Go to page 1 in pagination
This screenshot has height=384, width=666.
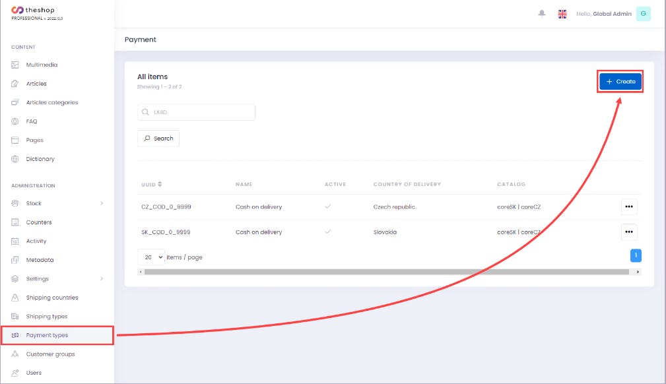tap(636, 255)
